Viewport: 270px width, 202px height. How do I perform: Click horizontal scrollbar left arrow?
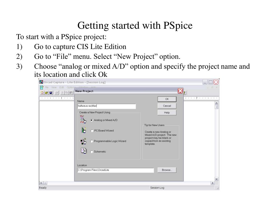[x=41, y=183]
